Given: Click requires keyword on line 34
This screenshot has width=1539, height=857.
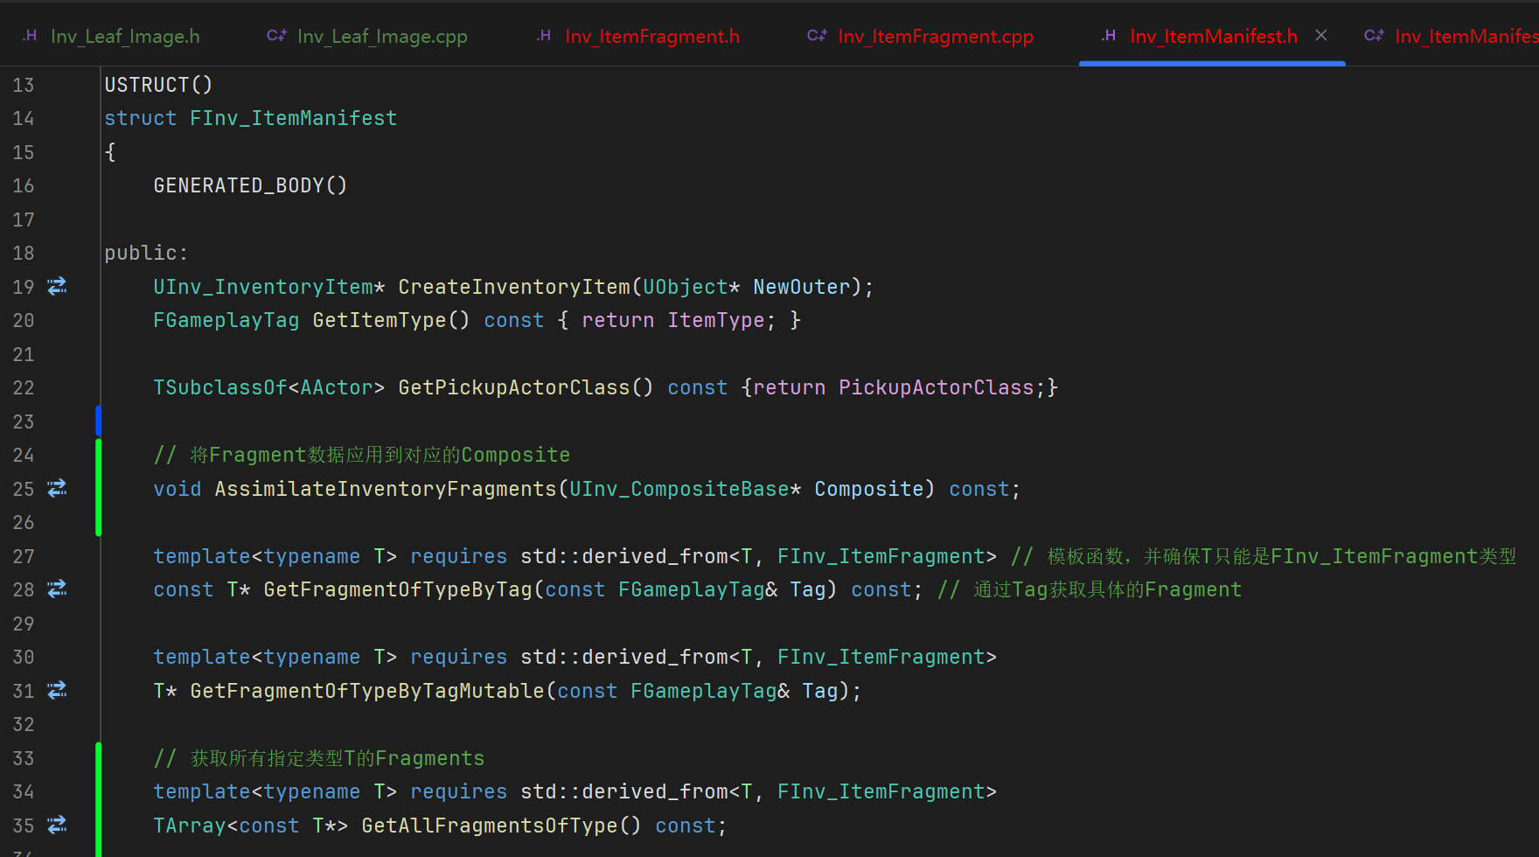Looking at the screenshot, I should coord(459,791).
